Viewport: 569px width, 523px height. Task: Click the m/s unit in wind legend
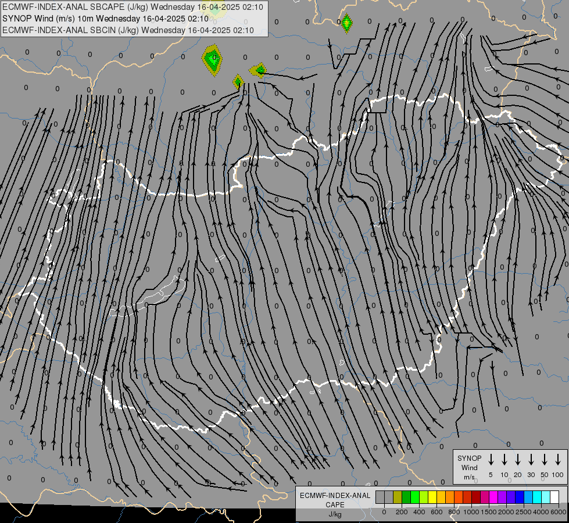tap(469, 477)
